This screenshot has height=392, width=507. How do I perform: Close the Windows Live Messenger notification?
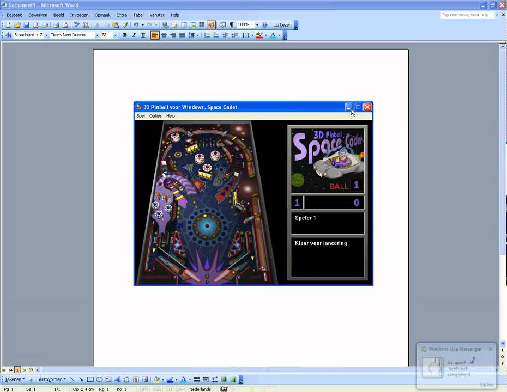[490, 349]
